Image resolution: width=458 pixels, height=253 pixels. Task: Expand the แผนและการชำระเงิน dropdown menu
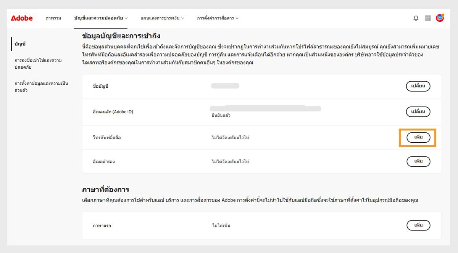[162, 18]
